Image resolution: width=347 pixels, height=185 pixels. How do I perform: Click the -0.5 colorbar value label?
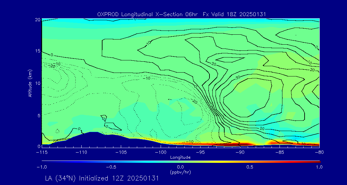(111, 167)
